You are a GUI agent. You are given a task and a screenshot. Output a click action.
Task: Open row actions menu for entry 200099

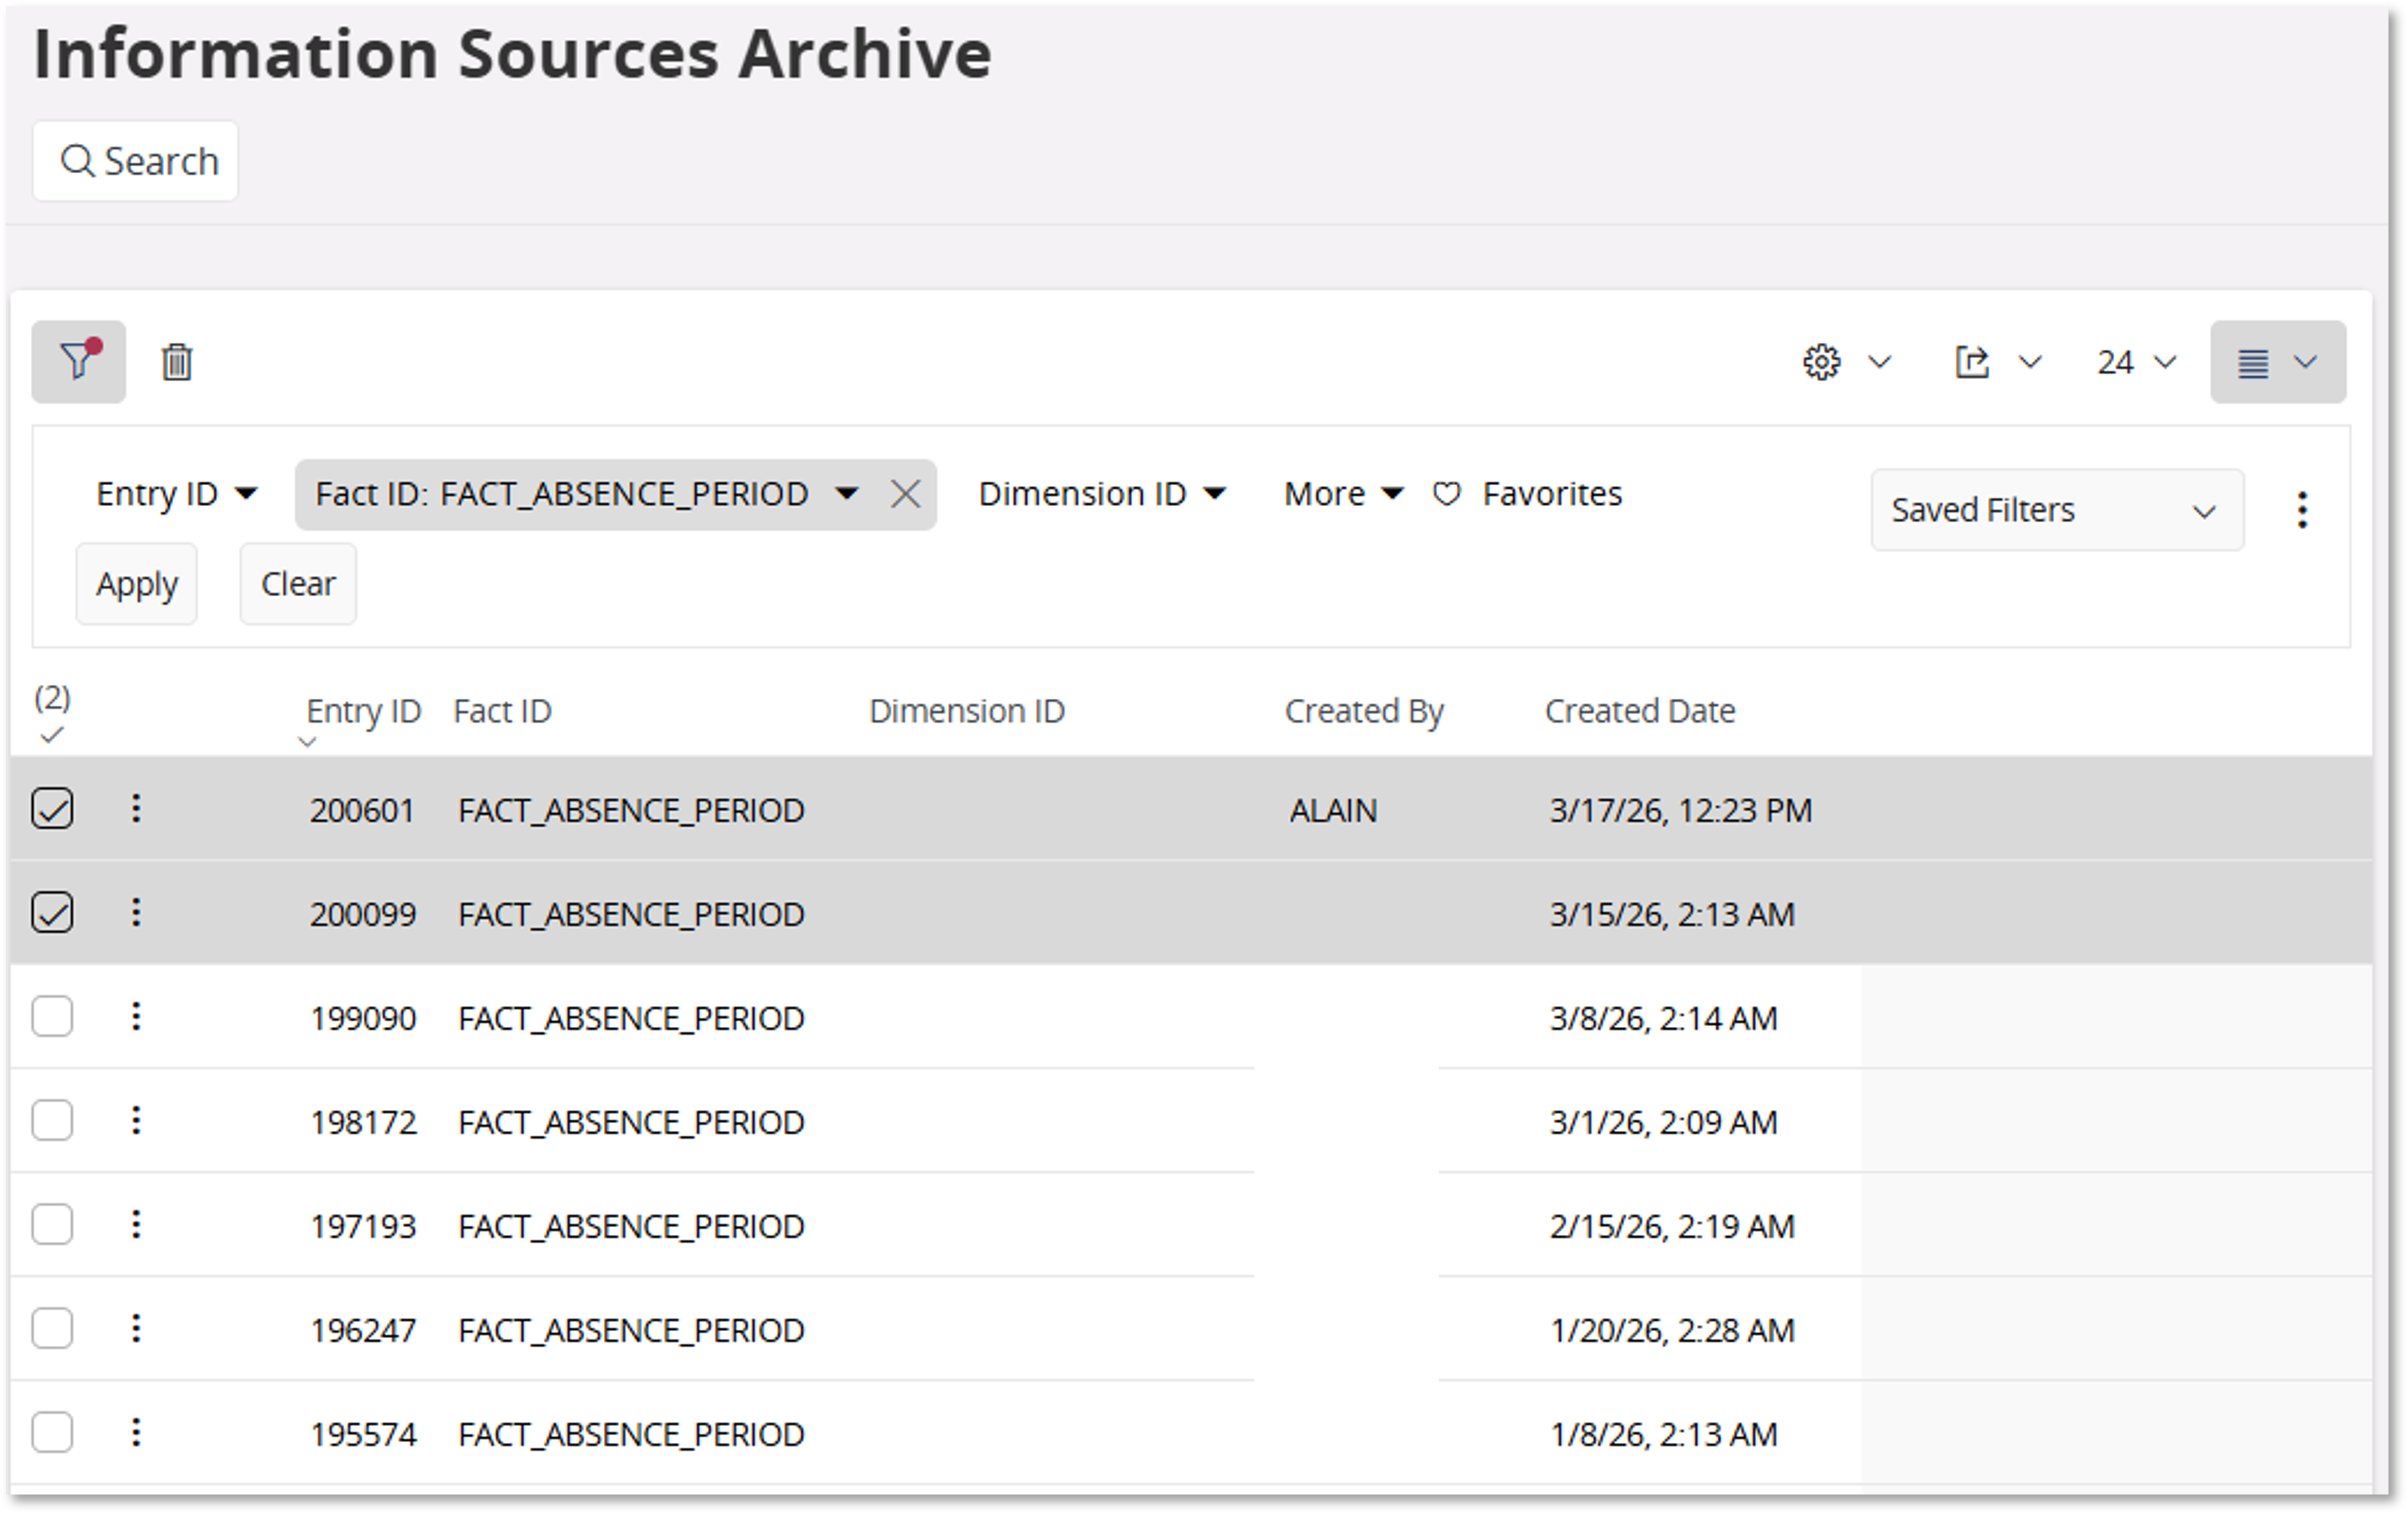pos(136,913)
